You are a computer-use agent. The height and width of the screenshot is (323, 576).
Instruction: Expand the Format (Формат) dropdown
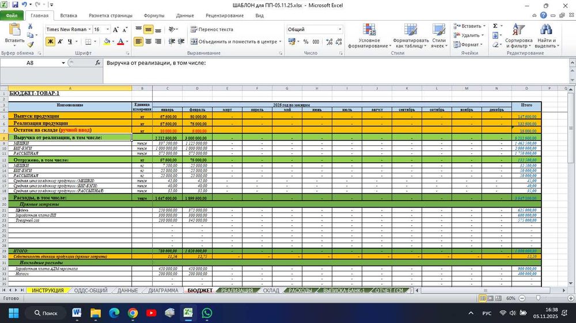(x=481, y=44)
